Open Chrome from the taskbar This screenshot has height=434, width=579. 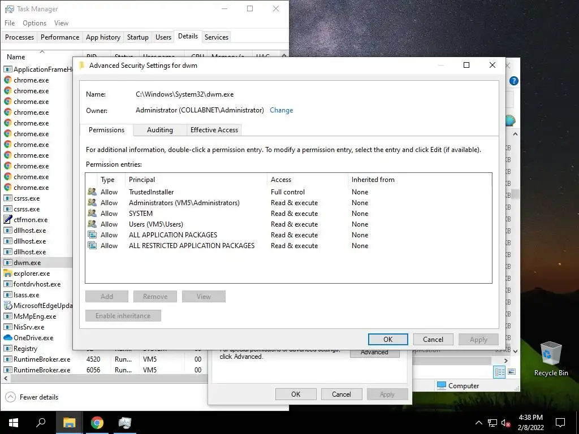coord(97,423)
